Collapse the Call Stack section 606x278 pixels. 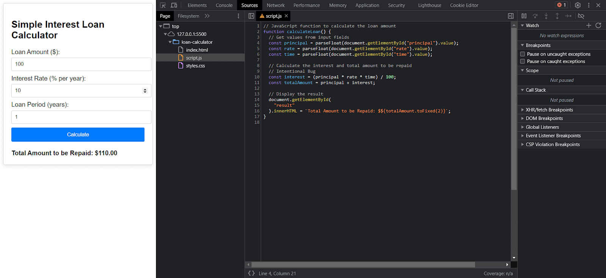click(x=522, y=90)
